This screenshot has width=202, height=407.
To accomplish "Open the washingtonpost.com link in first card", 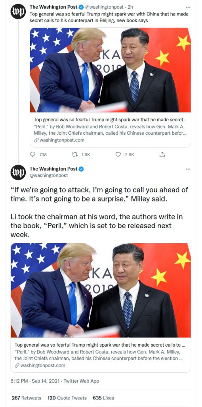I will coord(59,140).
